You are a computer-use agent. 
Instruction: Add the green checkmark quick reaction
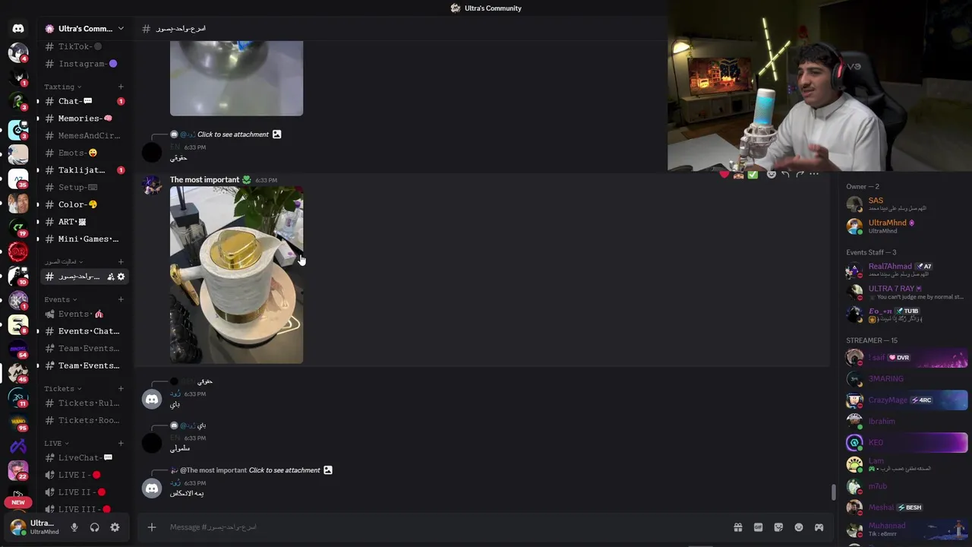click(753, 175)
